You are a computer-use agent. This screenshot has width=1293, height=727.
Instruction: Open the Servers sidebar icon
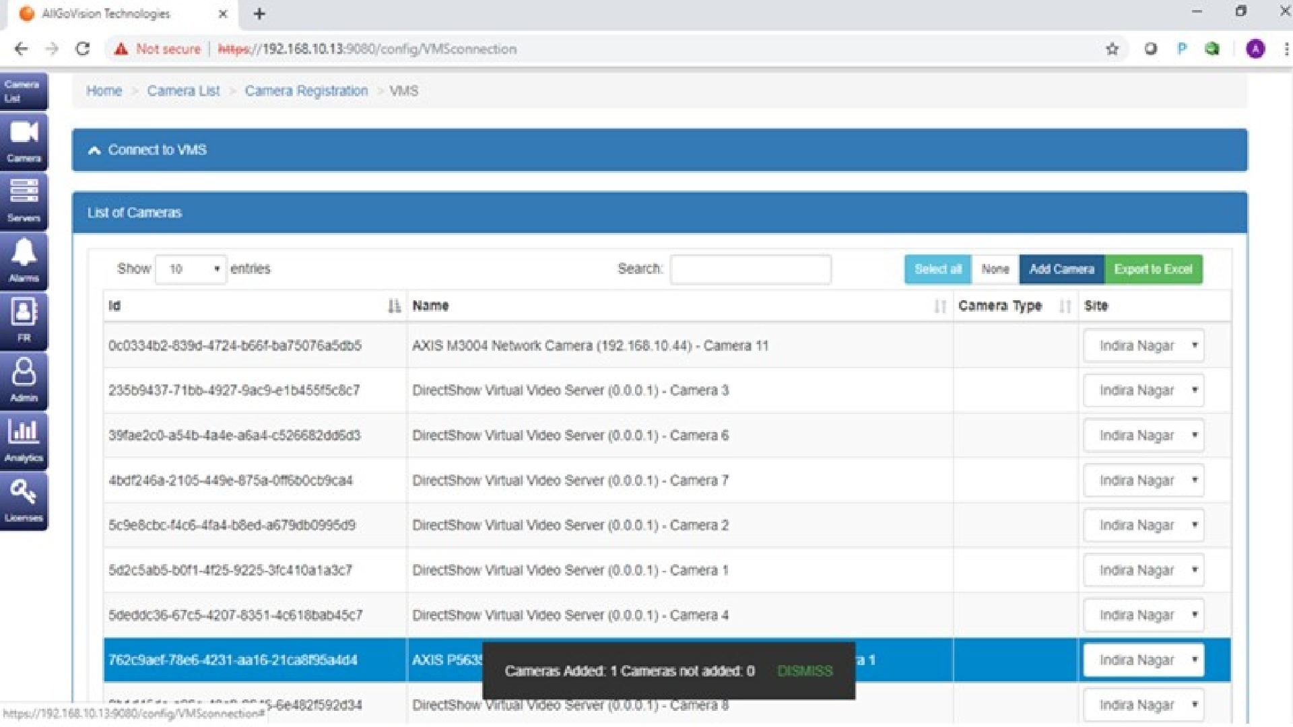pos(24,201)
